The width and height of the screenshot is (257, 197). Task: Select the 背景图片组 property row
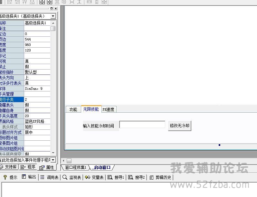(25, 143)
